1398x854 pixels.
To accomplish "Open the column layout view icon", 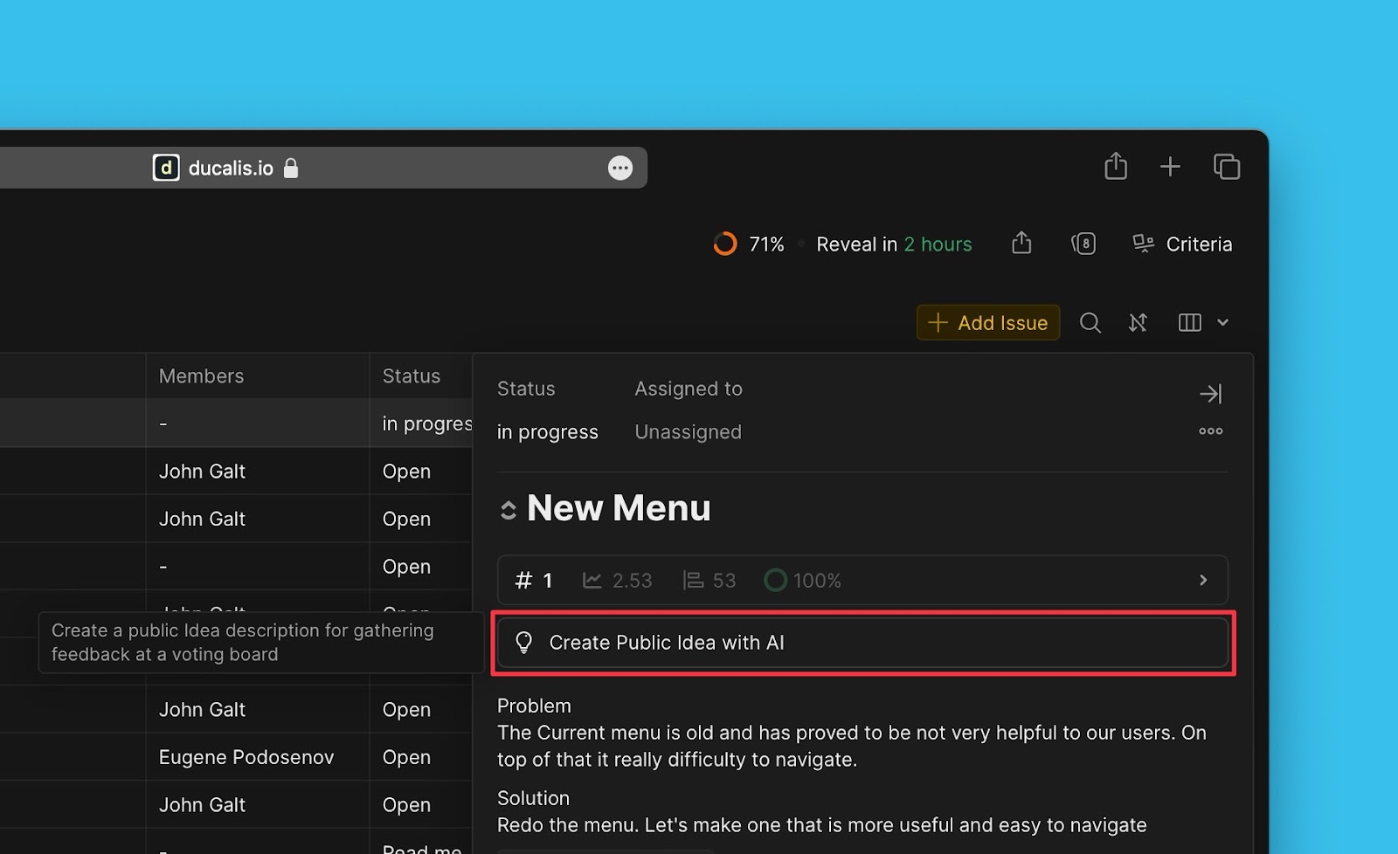I will coord(1188,322).
